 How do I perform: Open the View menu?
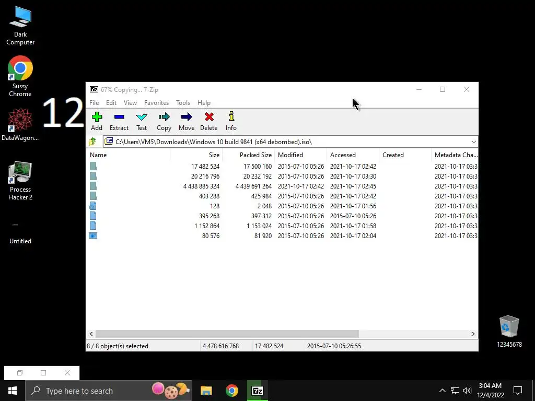click(130, 103)
